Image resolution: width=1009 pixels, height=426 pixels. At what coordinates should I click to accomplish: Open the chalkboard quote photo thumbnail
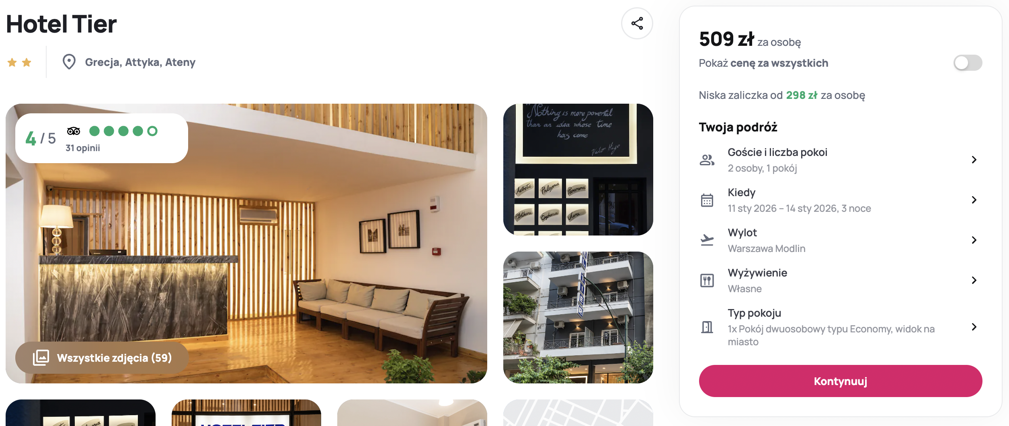tap(578, 170)
